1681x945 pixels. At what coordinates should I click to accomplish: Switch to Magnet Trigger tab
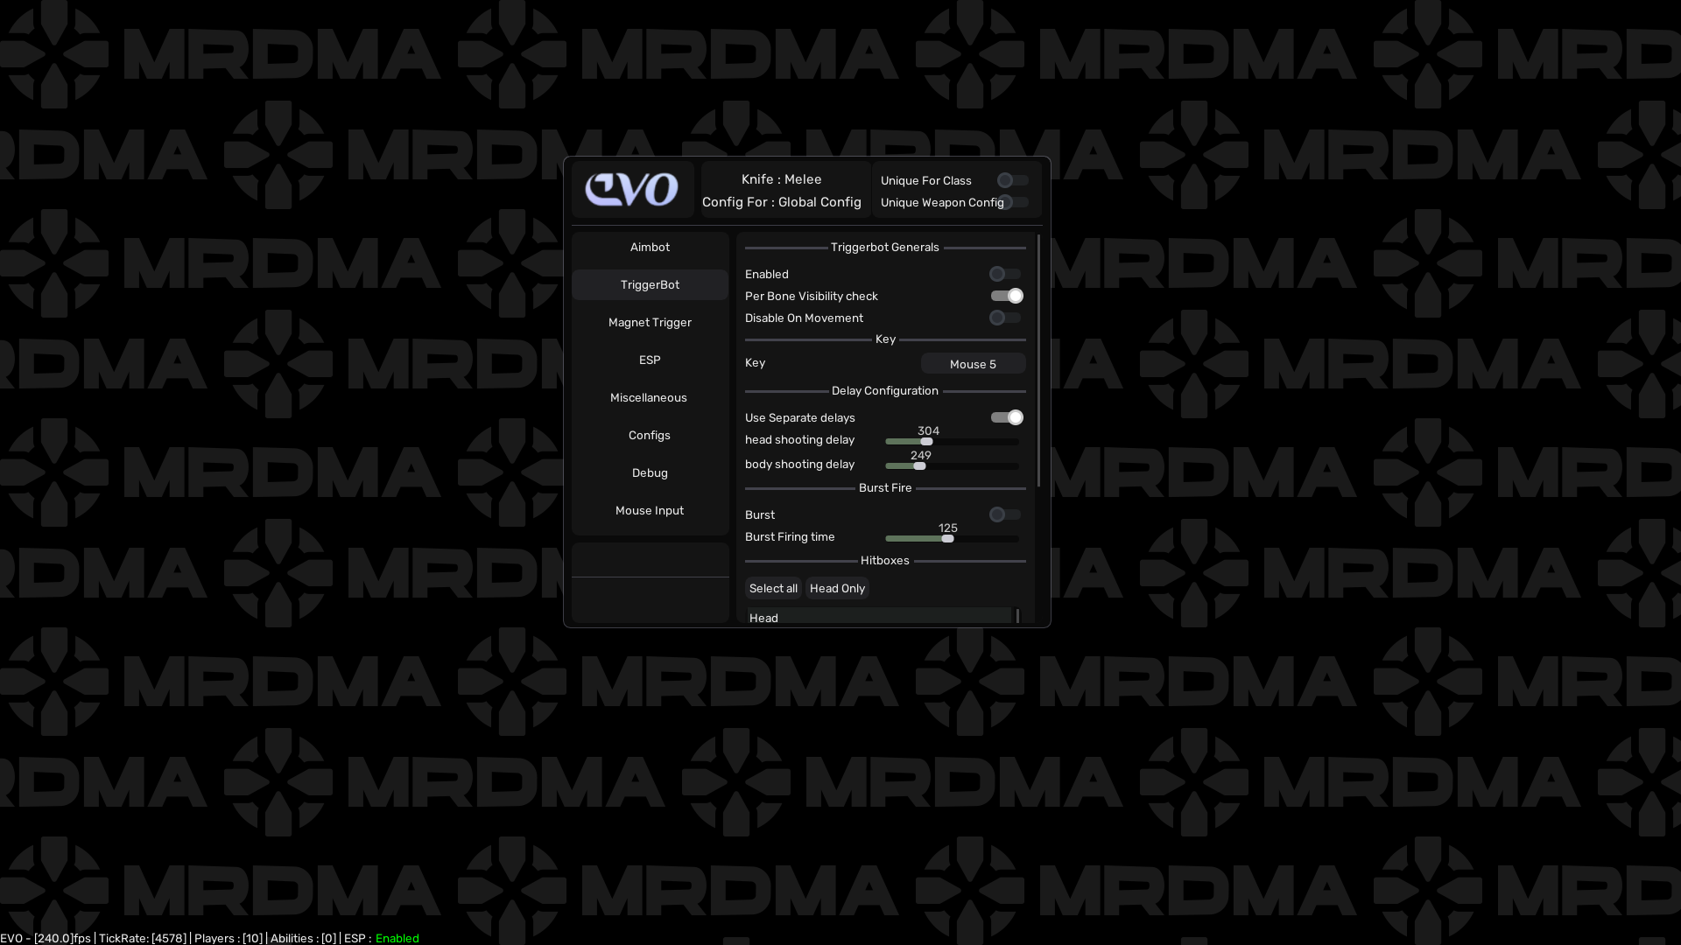(650, 323)
